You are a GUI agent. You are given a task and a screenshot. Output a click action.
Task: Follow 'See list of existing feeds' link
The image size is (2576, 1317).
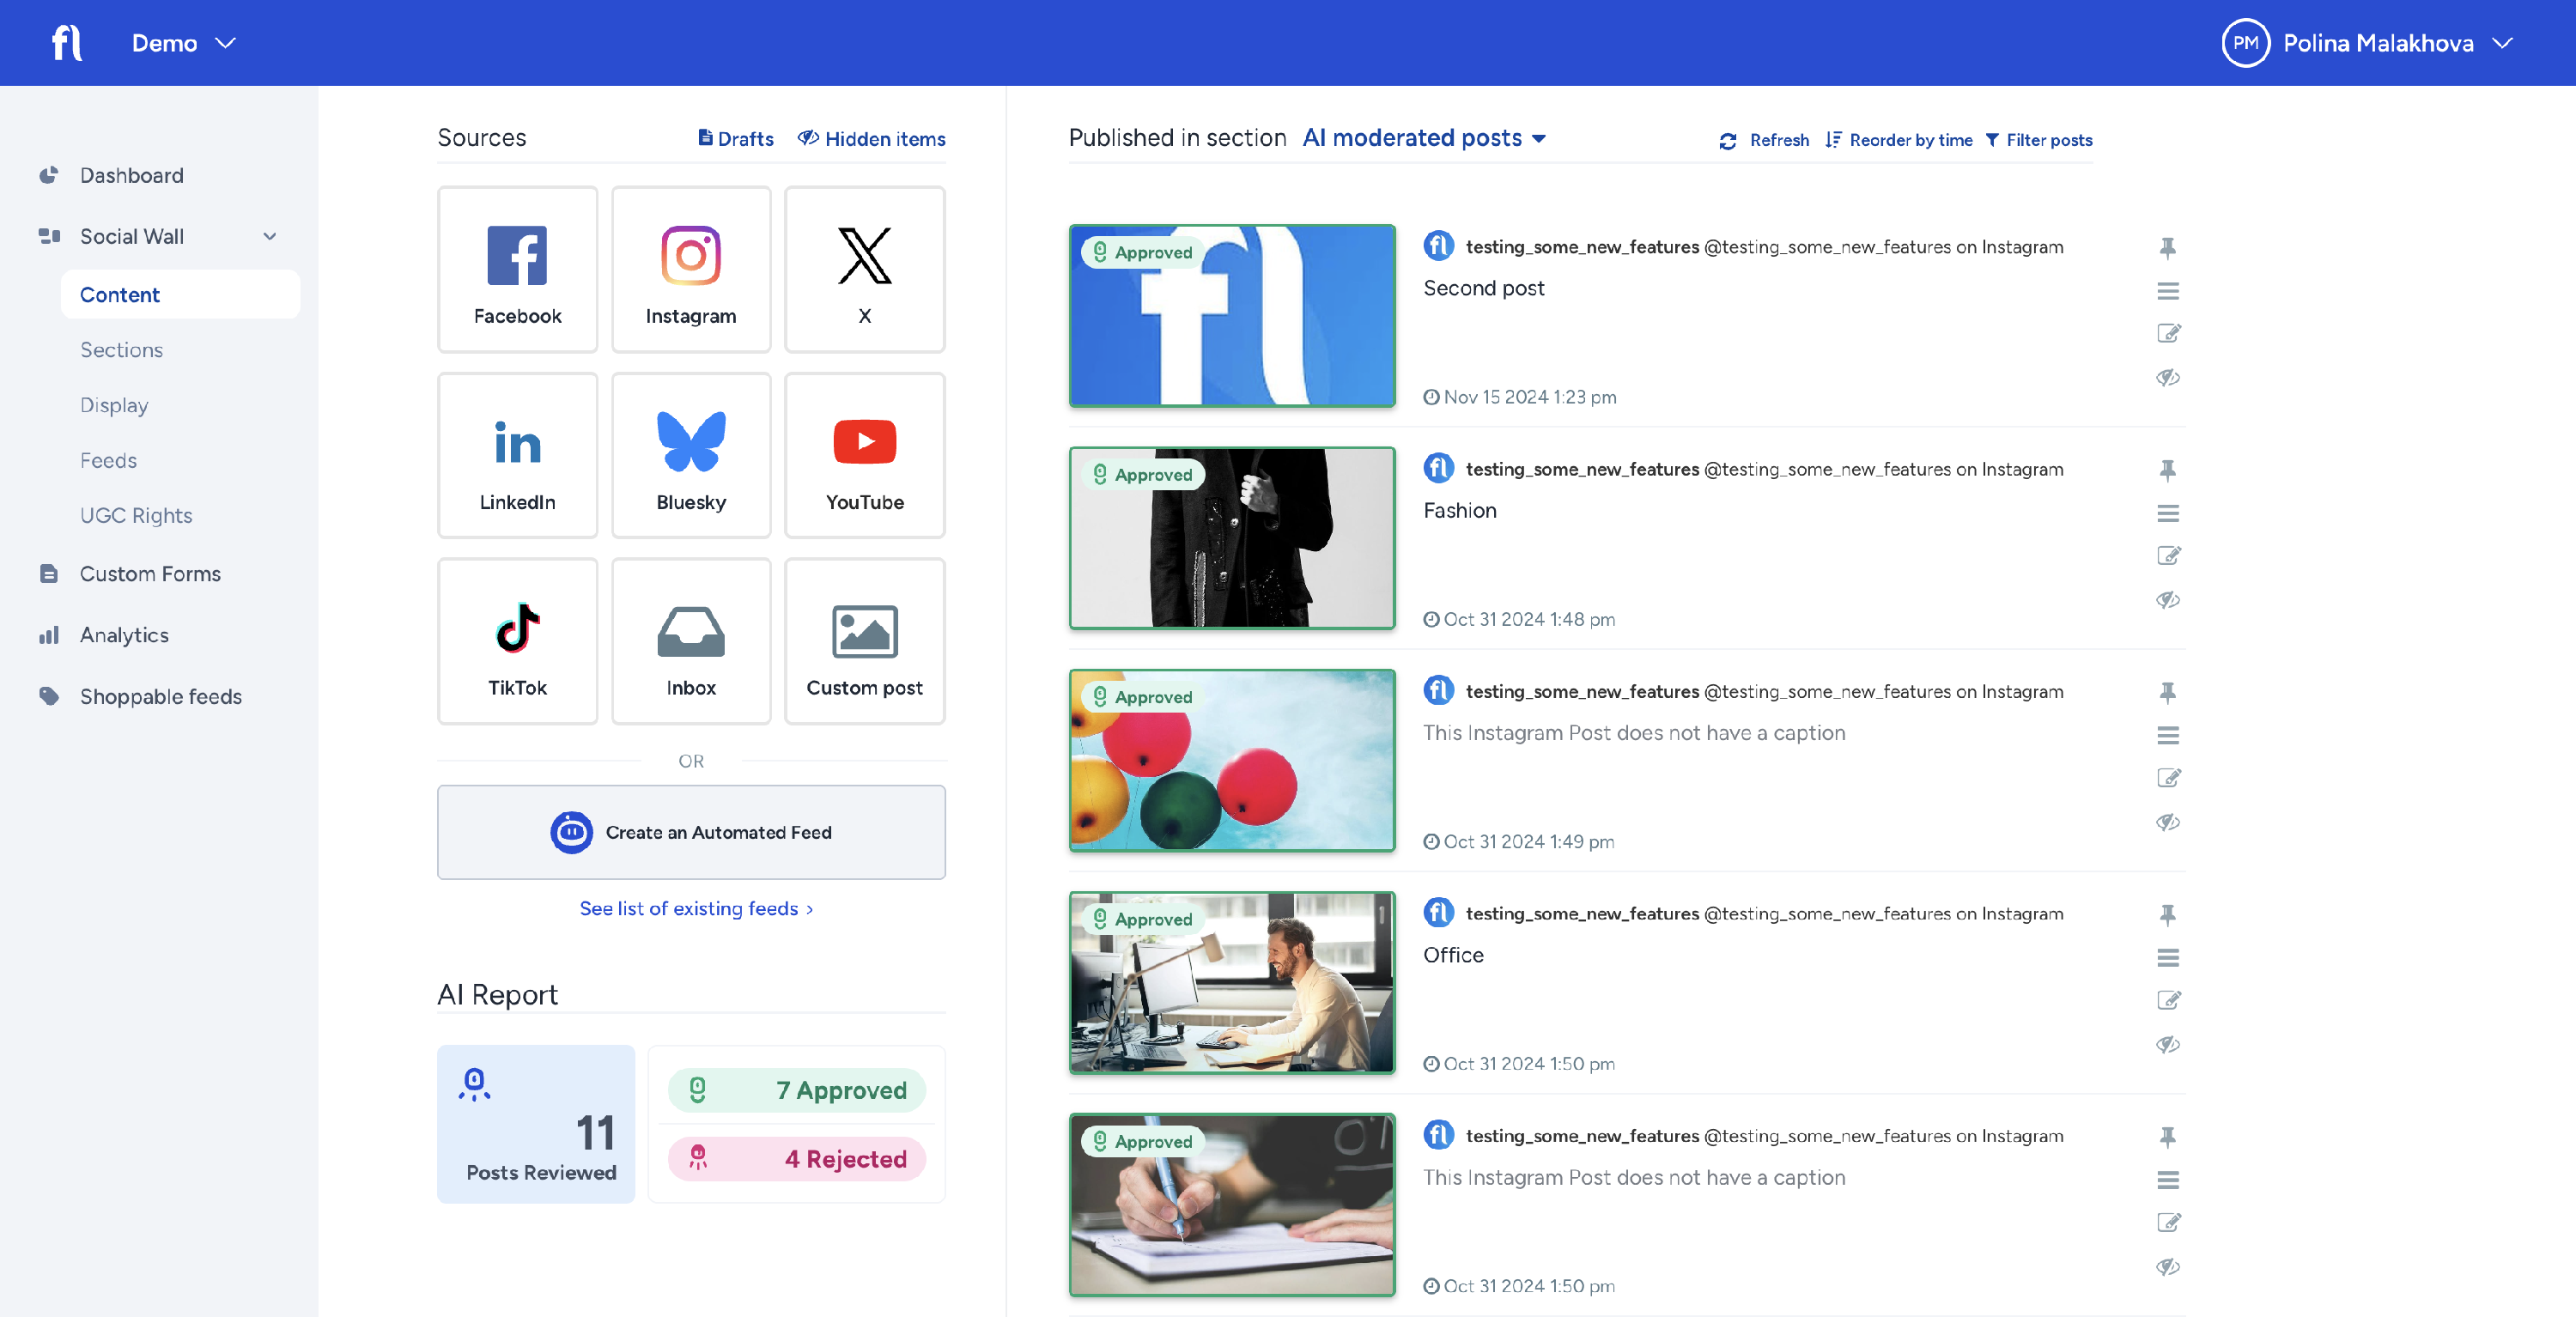click(x=696, y=908)
